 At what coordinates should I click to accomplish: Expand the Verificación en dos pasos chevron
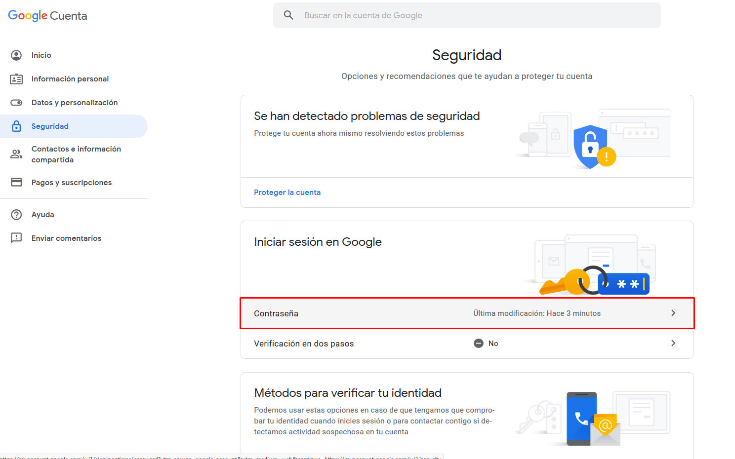(673, 343)
